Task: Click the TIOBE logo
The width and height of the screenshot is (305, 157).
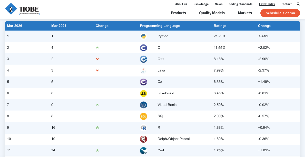Action: pos(22,9)
